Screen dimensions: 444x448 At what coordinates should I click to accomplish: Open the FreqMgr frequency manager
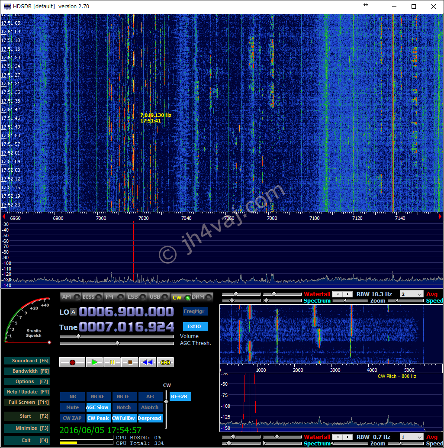coord(195,311)
